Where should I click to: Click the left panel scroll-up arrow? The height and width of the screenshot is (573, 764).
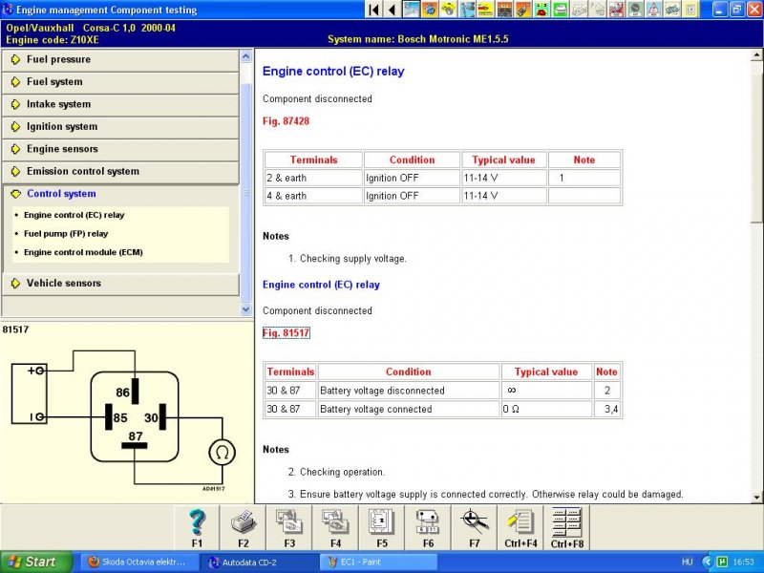[245, 56]
